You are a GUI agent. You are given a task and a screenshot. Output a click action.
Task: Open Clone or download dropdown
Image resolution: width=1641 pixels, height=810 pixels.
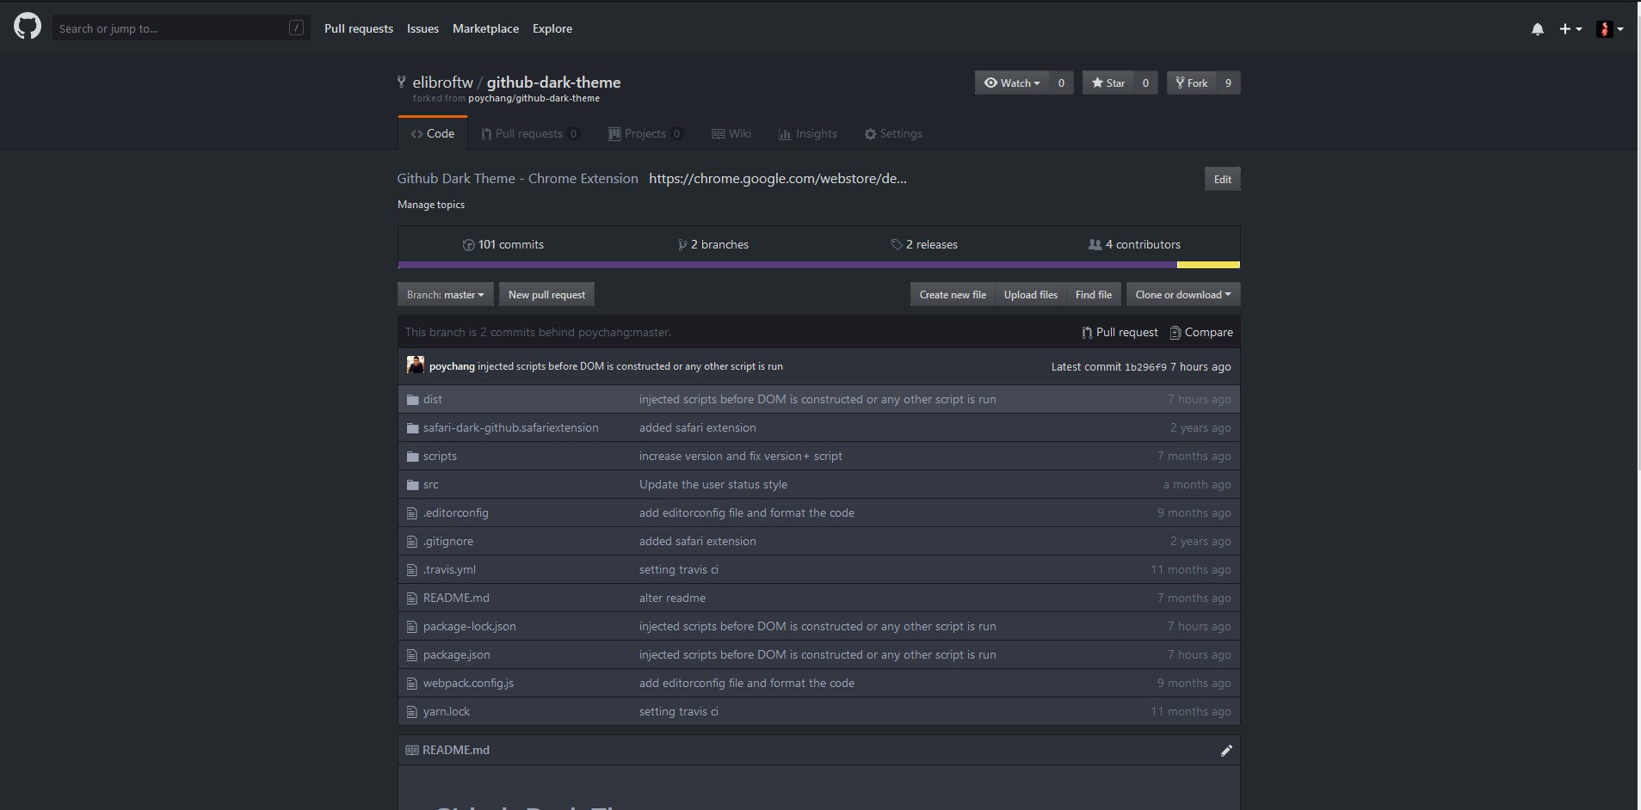point(1183,294)
